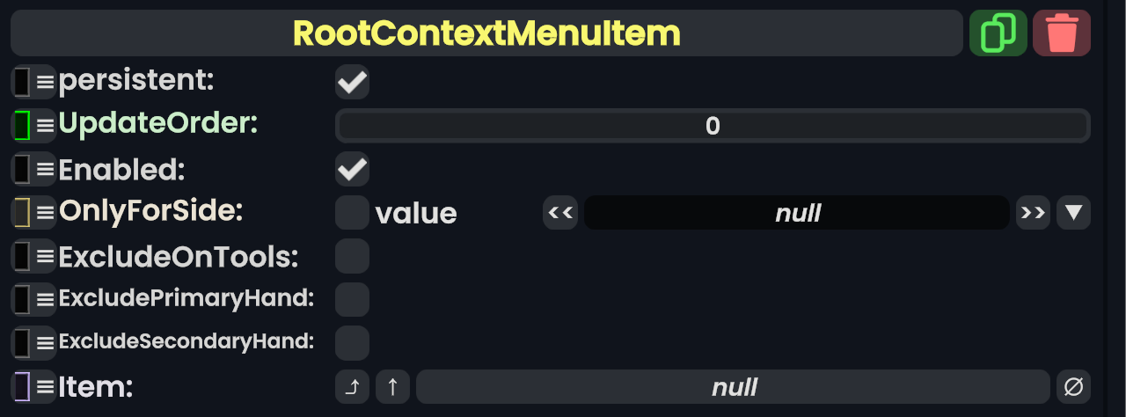1126x417 pixels.
Task: Disable the Enabled checkbox
Action: coord(352,169)
